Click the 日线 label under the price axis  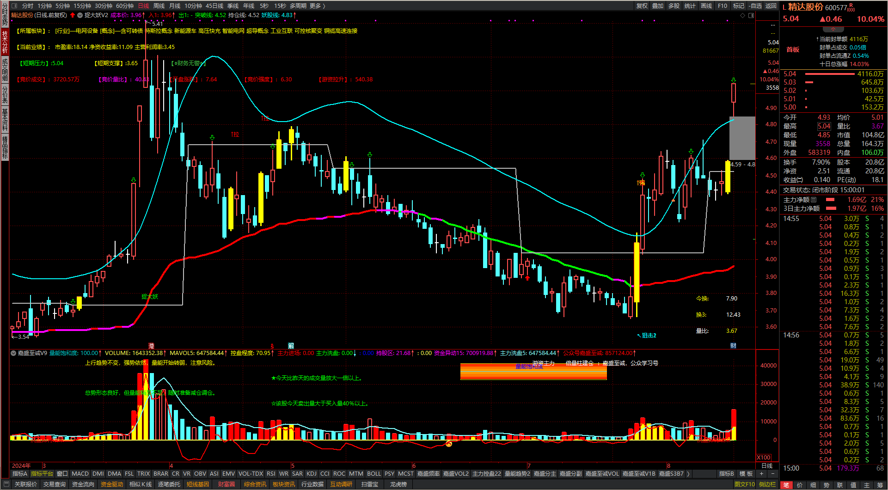[x=767, y=466]
